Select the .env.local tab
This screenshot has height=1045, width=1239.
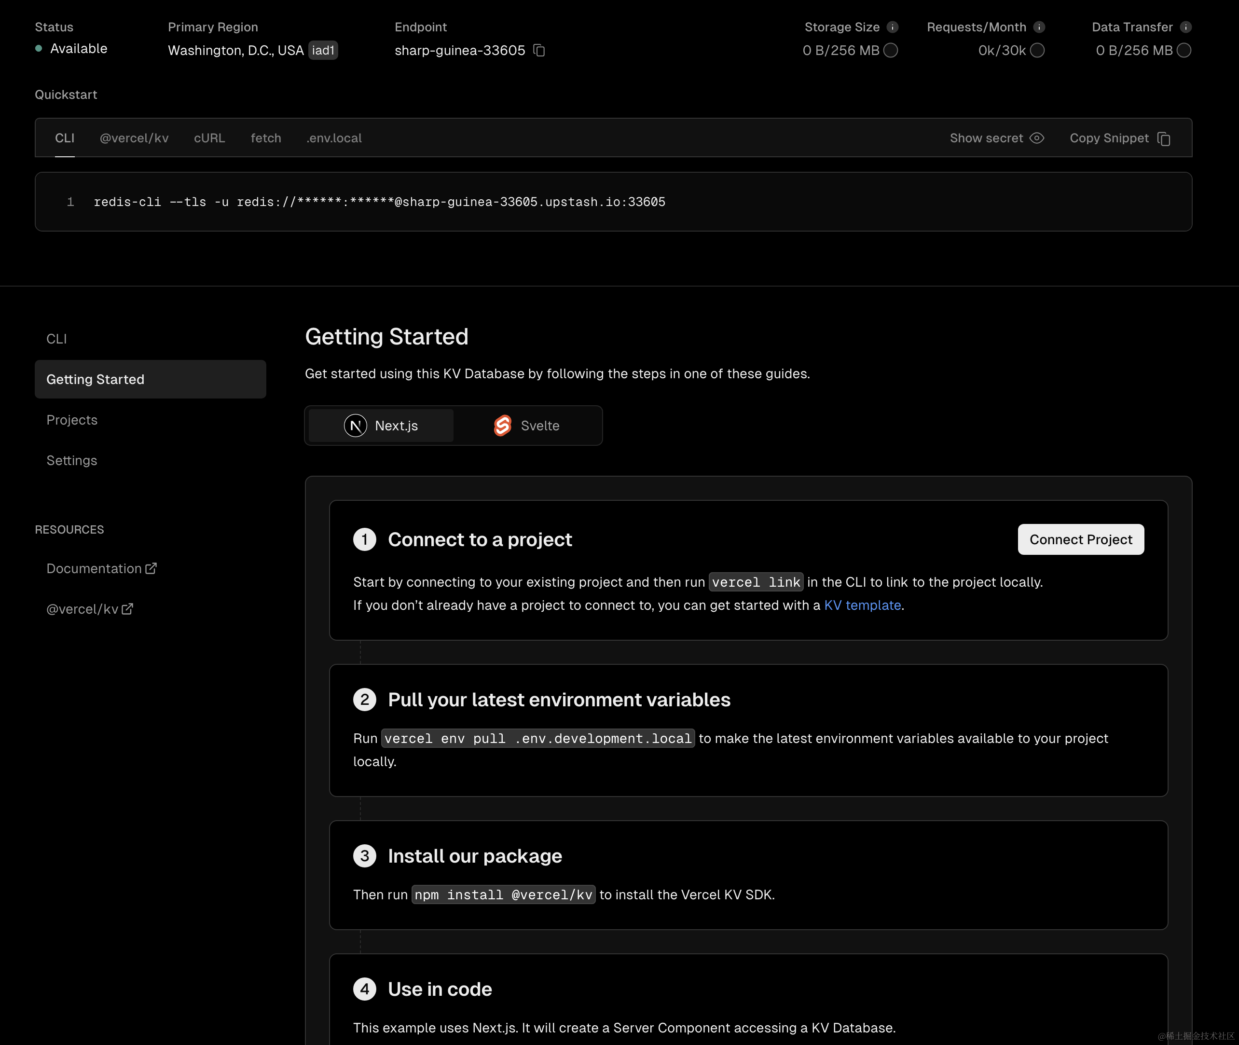pos(334,138)
